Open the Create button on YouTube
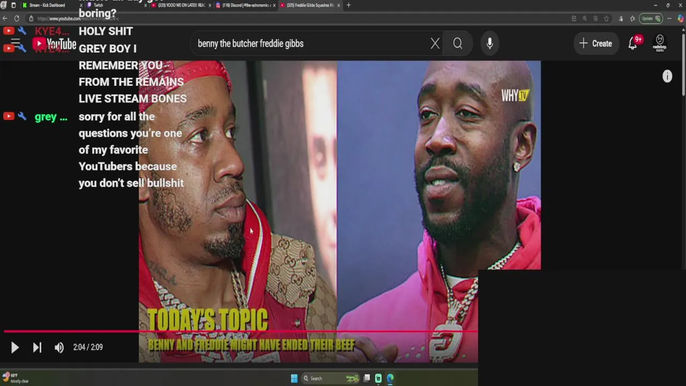Screen dimensions: 686x386 coord(595,43)
